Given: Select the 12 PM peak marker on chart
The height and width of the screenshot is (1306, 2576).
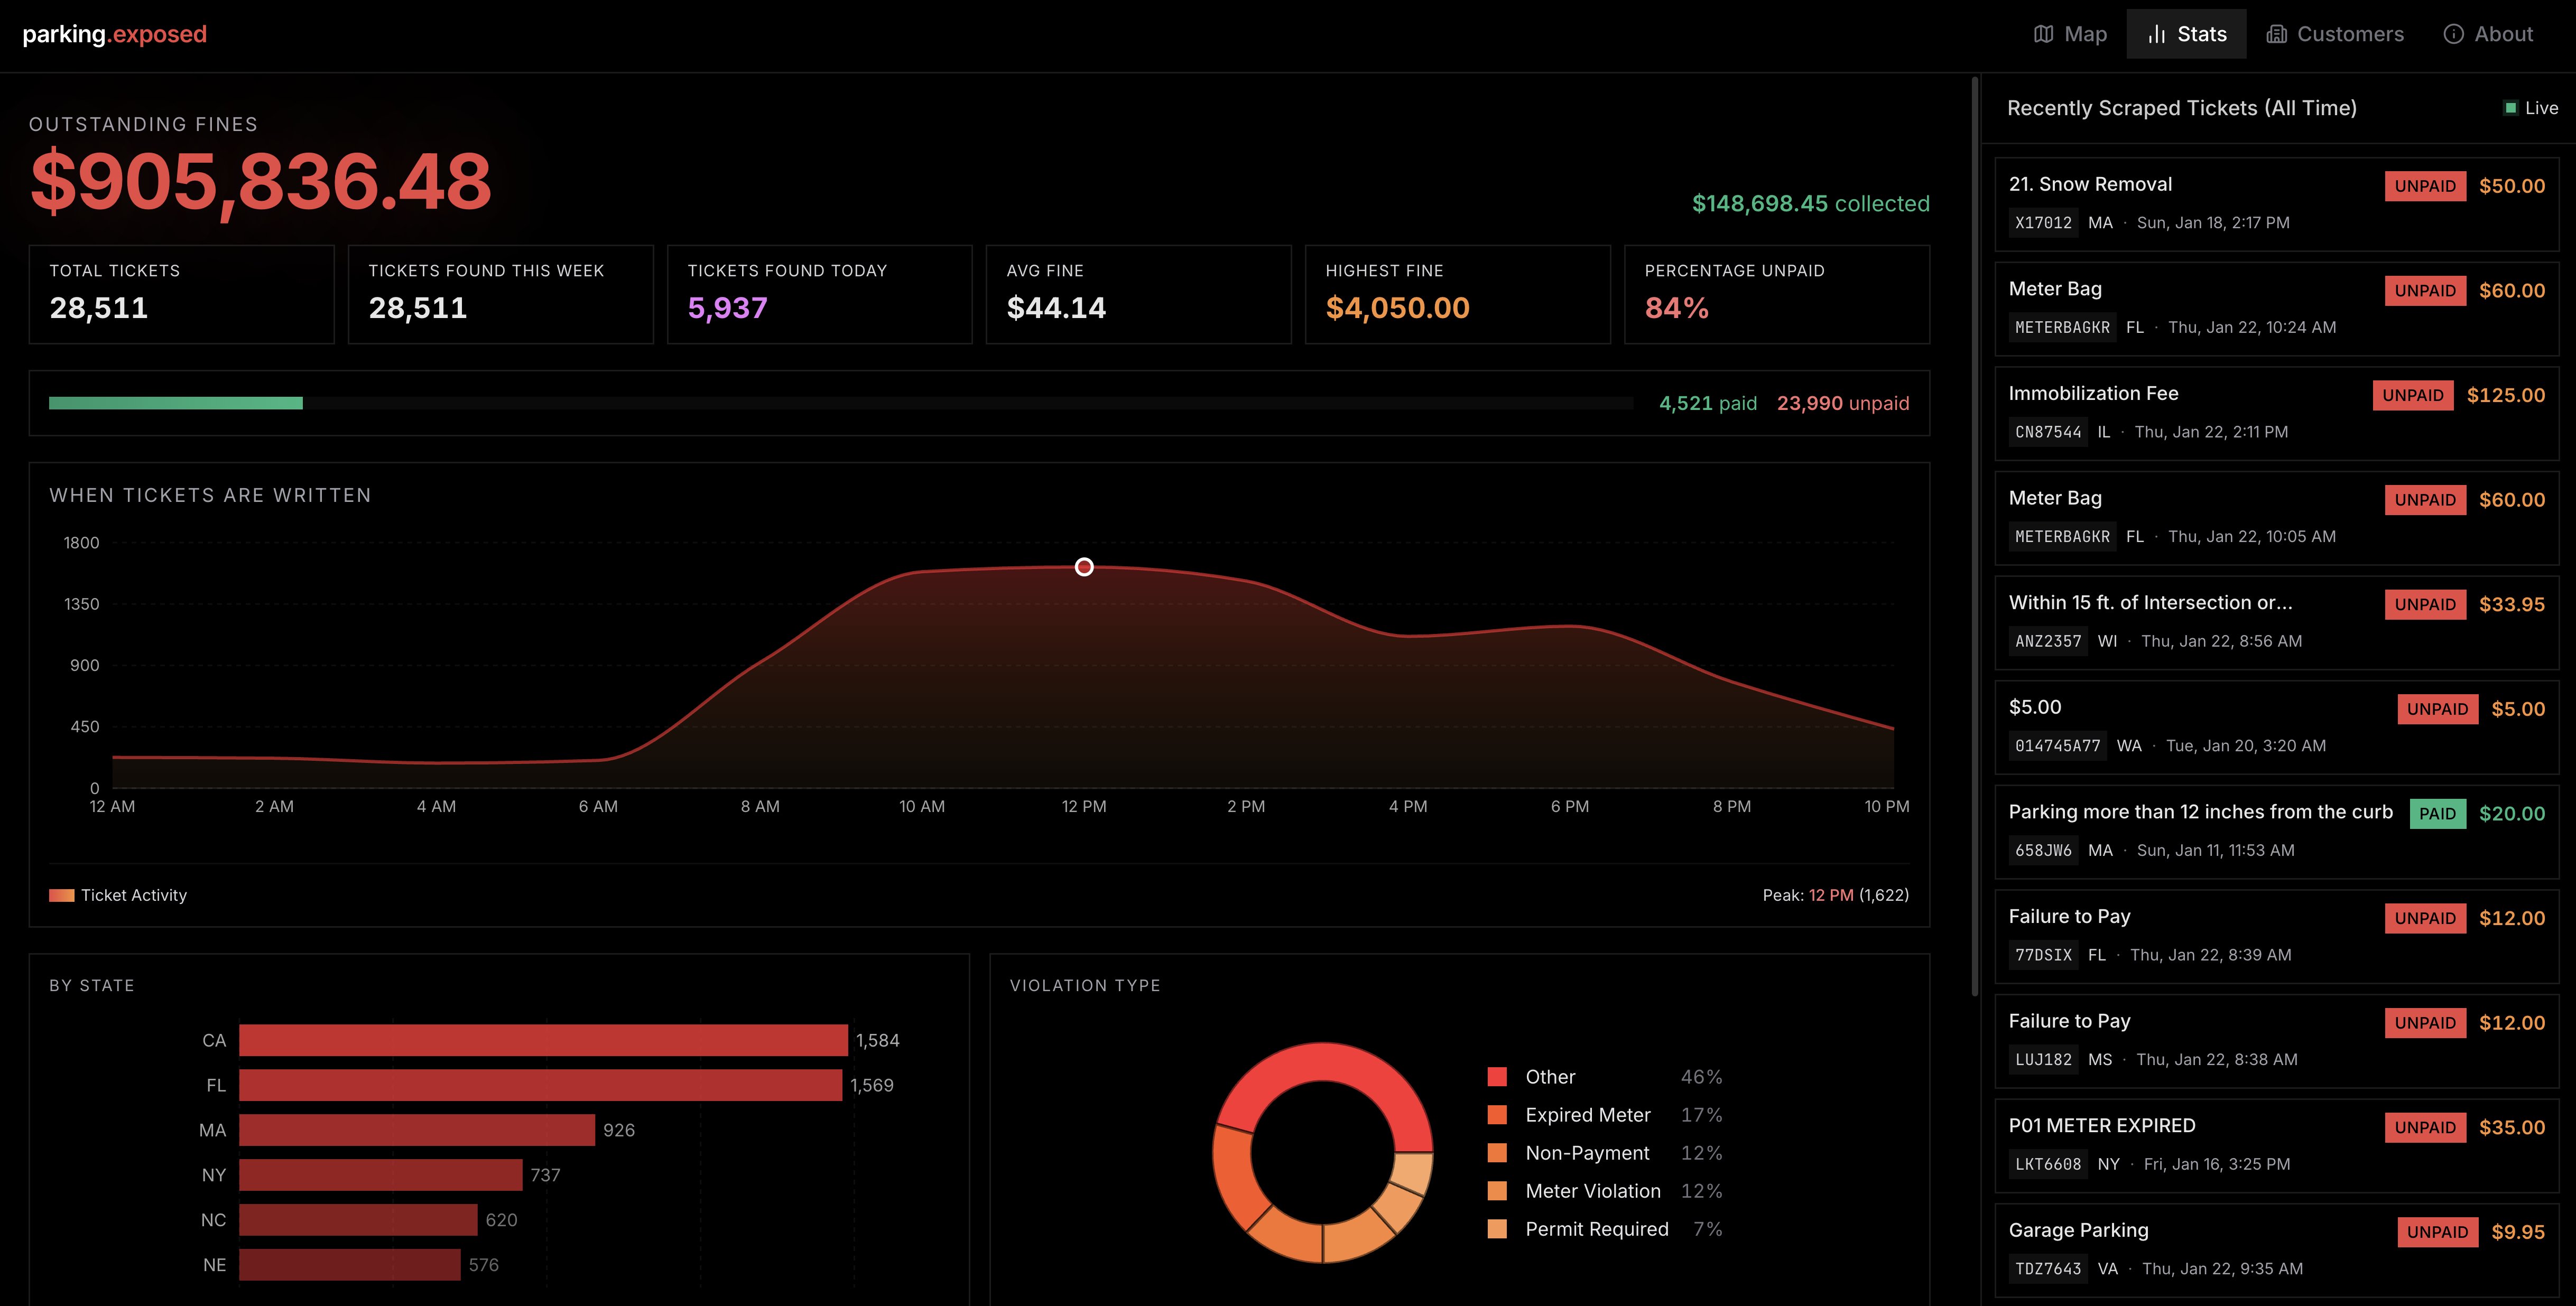Looking at the screenshot, I should pyautogui.click(x=1084, y=567).
